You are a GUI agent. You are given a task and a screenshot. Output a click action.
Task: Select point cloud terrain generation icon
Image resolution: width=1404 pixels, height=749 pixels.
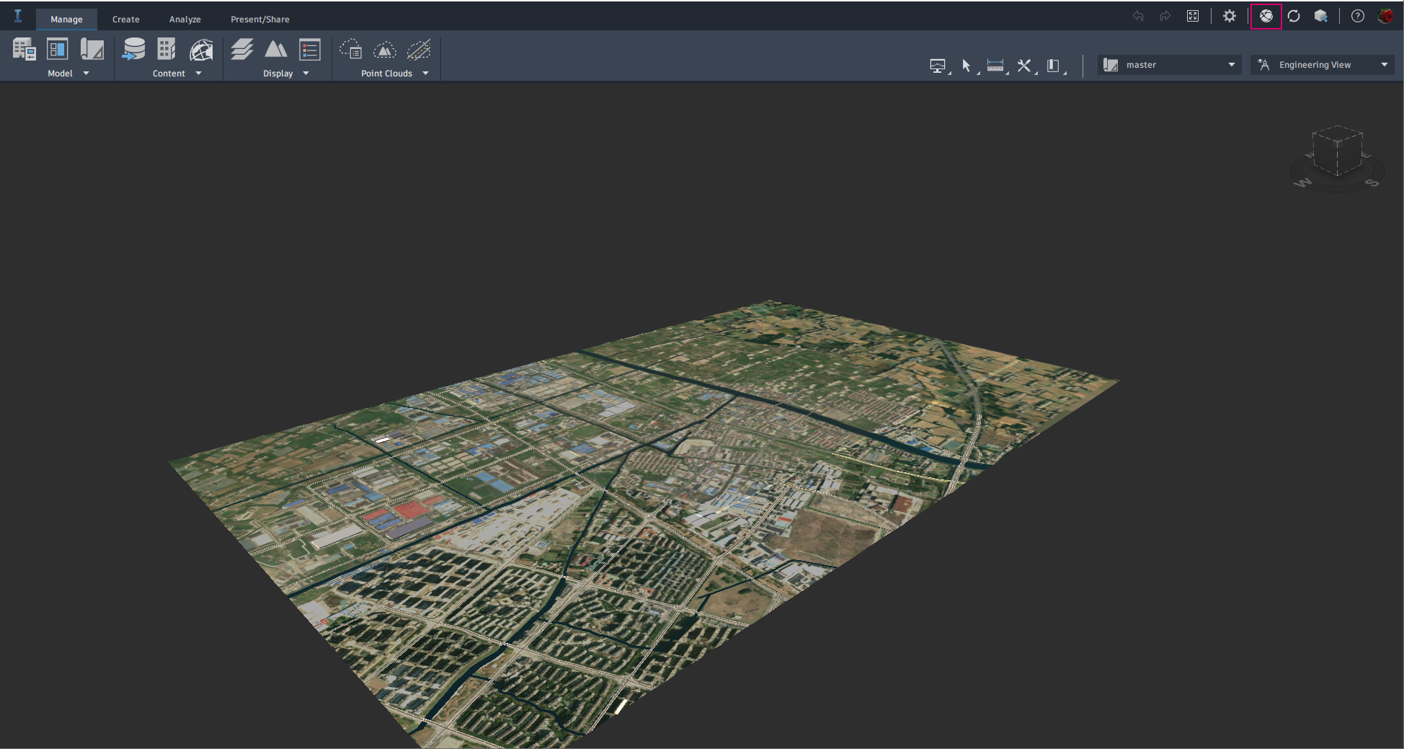(385, 50)
